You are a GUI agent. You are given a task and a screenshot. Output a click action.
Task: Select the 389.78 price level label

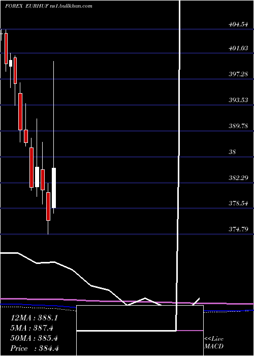click(238, 126)
